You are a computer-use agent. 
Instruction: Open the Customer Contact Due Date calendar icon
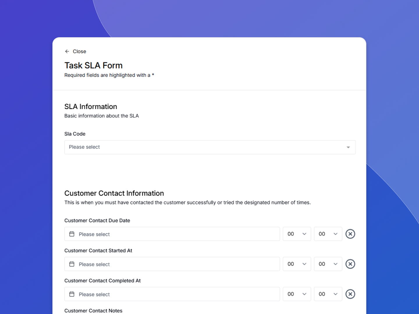(72, 234)
